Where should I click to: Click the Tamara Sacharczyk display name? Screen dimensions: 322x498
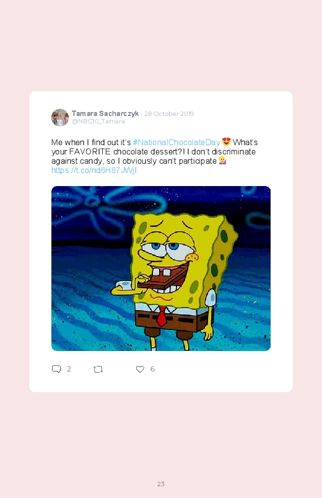[105, 113]
